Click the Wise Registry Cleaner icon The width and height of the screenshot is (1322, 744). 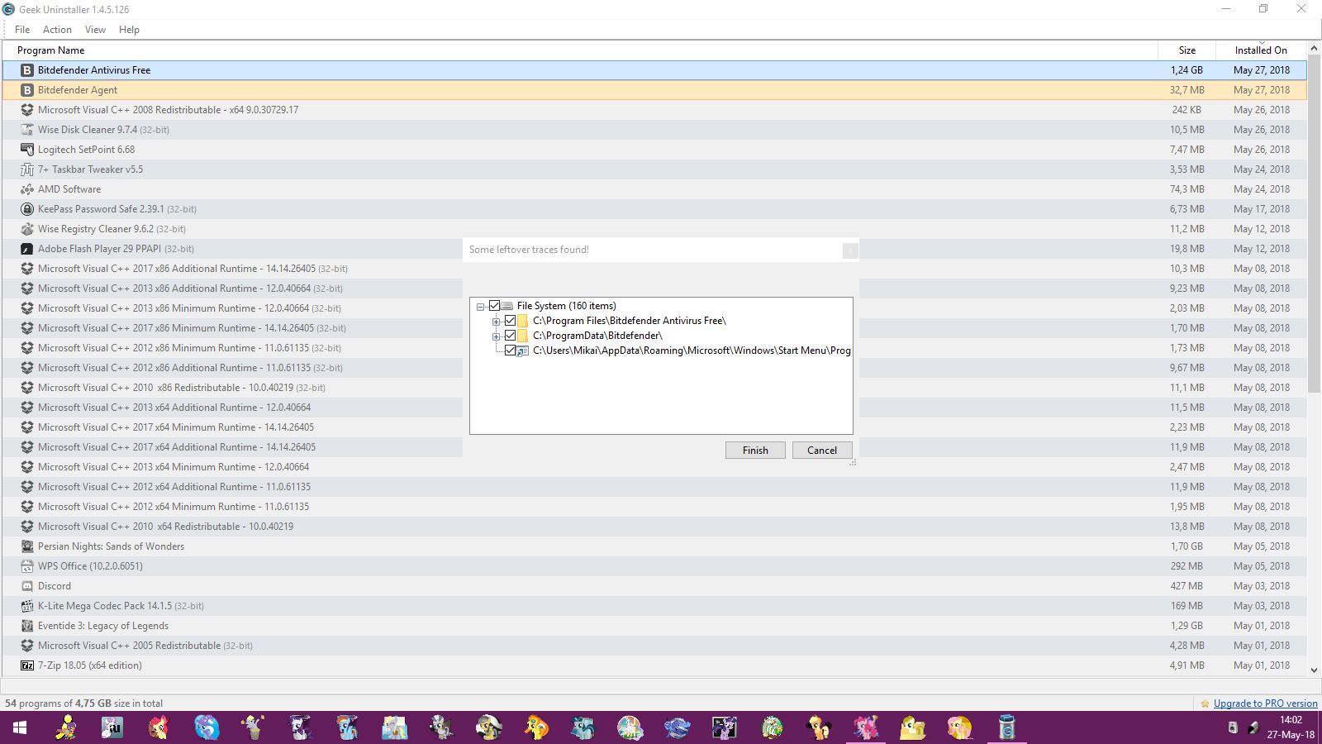pos(27,229)
